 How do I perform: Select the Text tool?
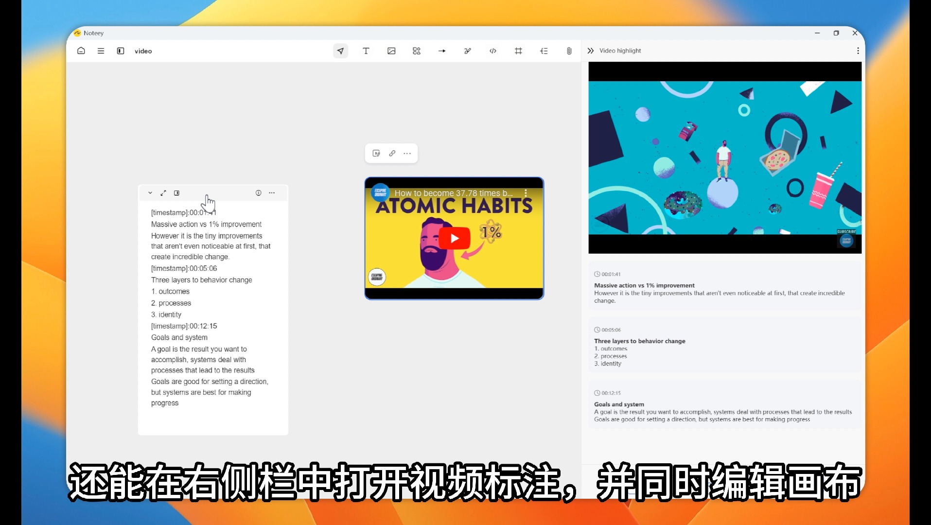tap(366, 51)
